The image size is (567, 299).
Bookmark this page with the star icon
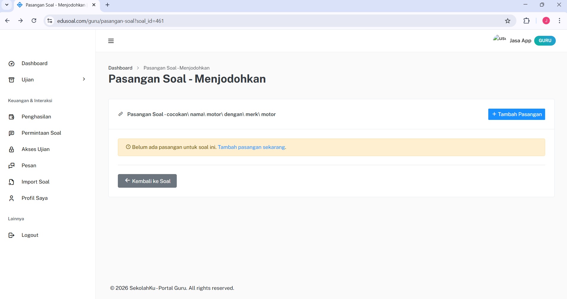point(507,21)
